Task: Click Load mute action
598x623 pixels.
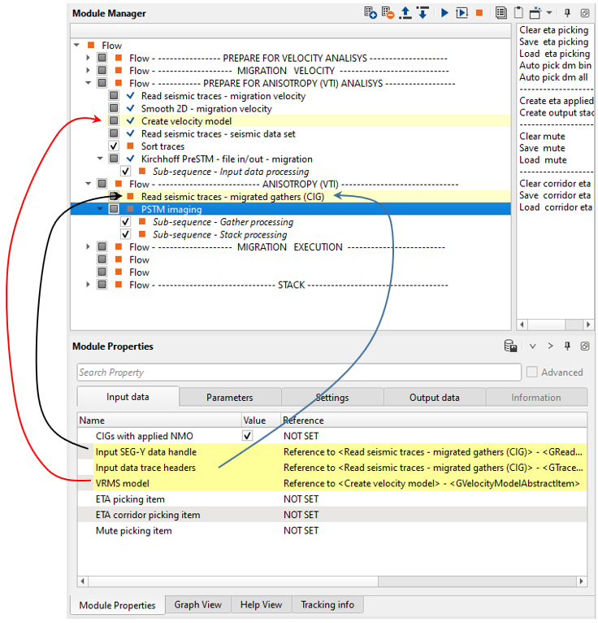Action: [x=542, y=159]
